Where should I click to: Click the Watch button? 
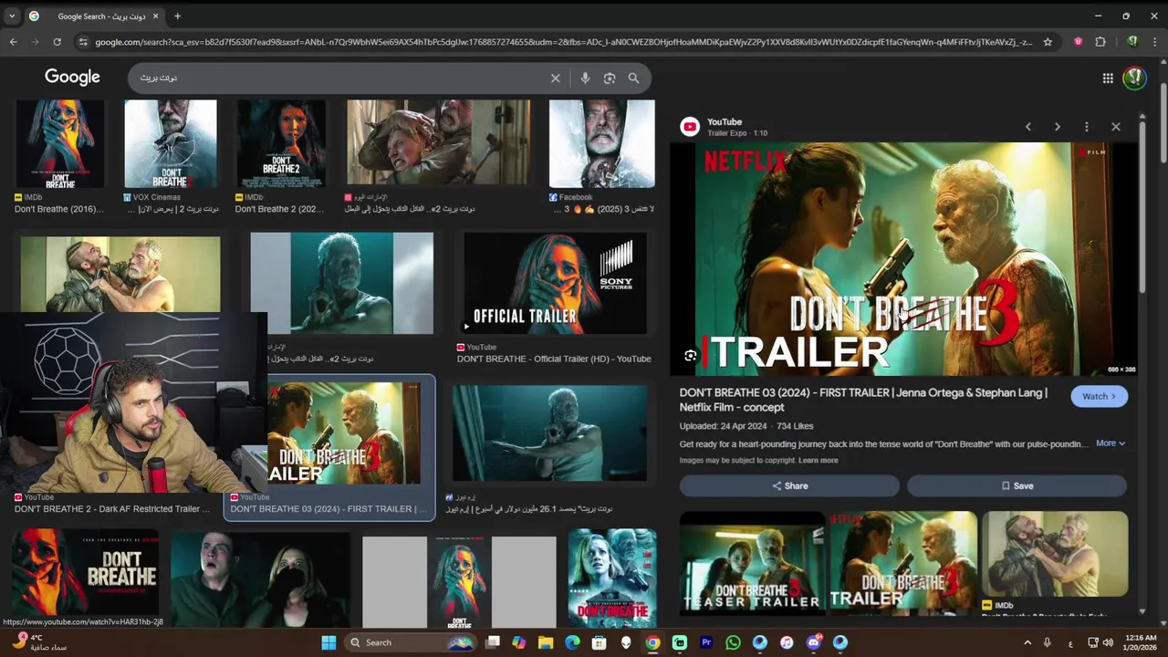(1100, 396)
